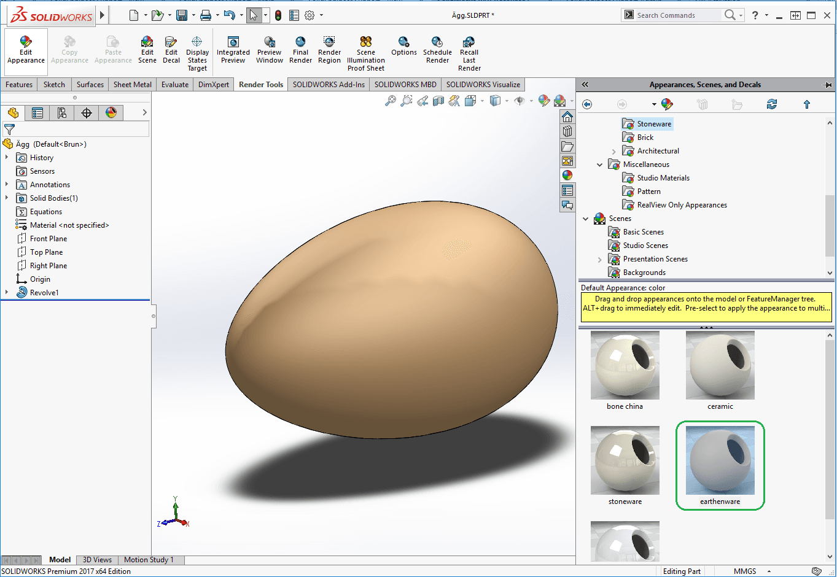Expand the Presentation Scenes folder
Image resolution: width=837 pixels, height=577 pixels.
point(600,259)
